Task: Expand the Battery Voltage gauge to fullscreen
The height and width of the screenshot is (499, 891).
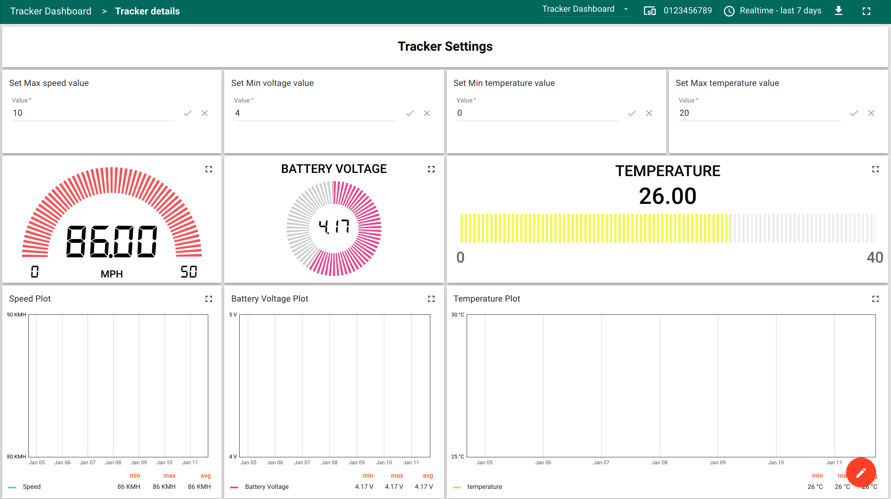Action: coord(431,169)
